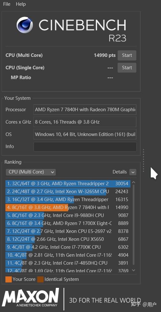The height and width of the screenshot is (312, 161).
Task: Open the Help menu
Action: (21, 4)
